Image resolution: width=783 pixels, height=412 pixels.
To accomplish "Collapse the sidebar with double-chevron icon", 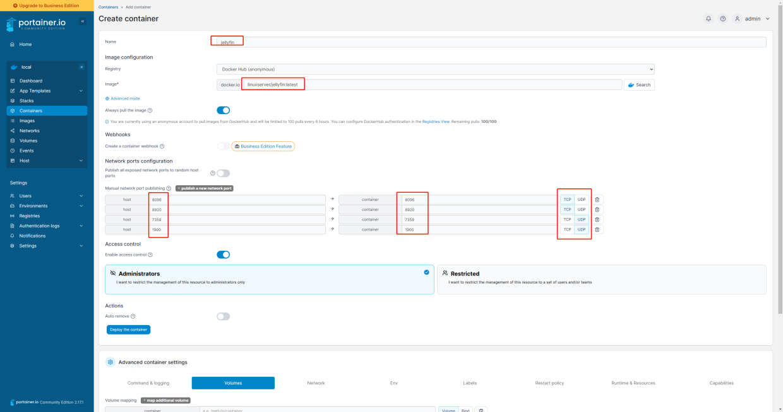I will 82,21.
